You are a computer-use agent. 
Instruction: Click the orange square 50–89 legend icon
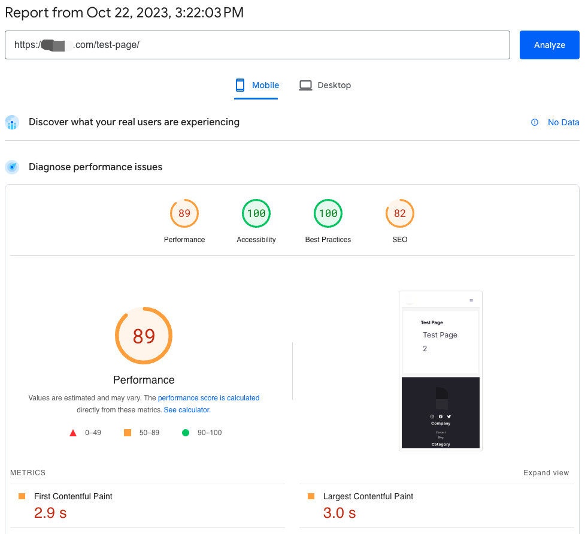128,433
